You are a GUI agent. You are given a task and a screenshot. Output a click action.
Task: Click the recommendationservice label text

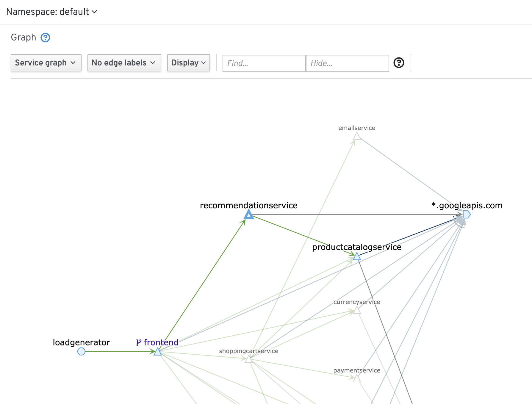pyautogui.click(x=249, y=205)
